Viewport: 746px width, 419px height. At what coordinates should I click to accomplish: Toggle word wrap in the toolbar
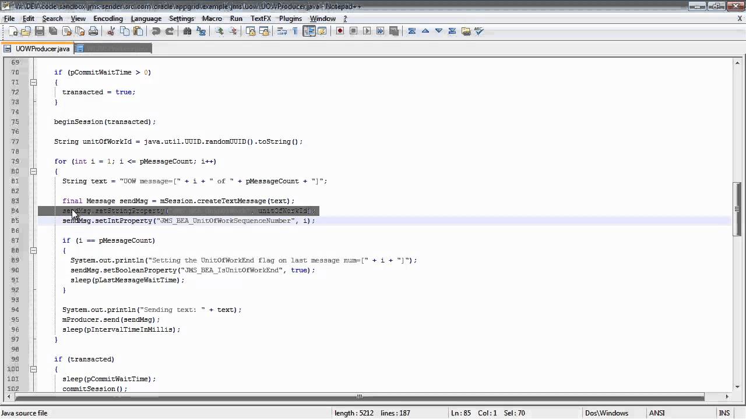[x=282, y=31]
